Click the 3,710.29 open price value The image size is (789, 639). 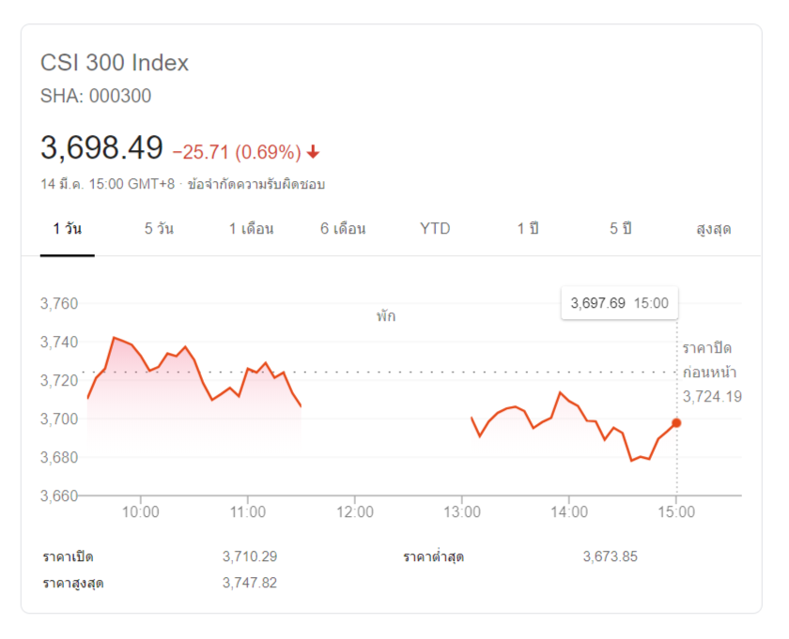pos(250,556)
